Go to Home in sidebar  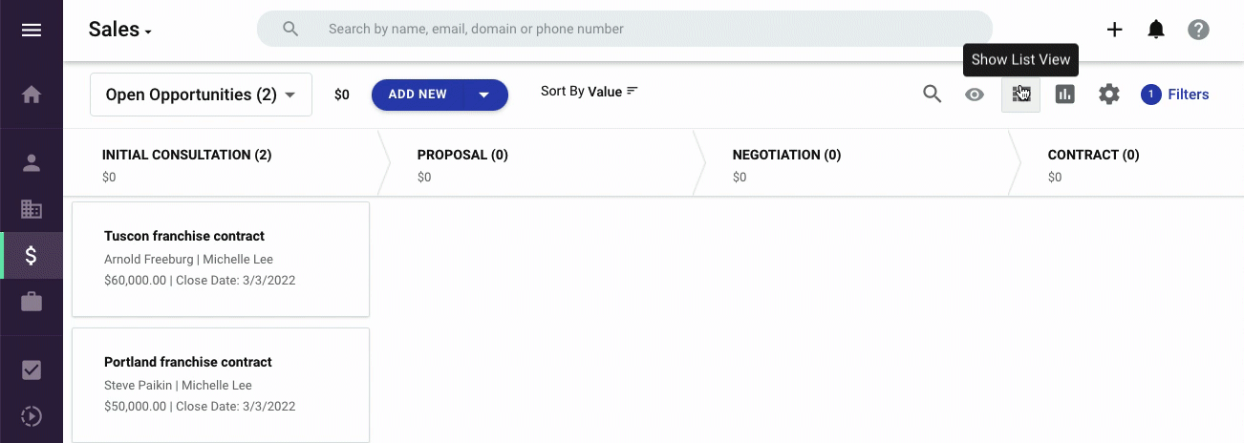pos(32,95)
